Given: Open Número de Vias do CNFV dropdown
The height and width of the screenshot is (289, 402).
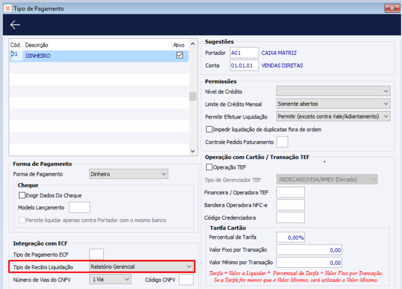Looking at the screenshot, I should coord(110,279).
